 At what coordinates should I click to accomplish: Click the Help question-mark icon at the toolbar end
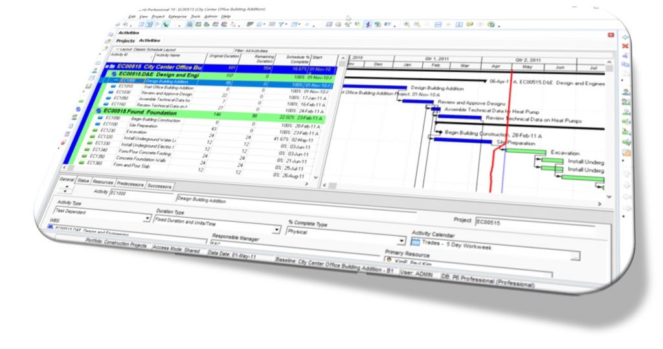click(491, 25)
